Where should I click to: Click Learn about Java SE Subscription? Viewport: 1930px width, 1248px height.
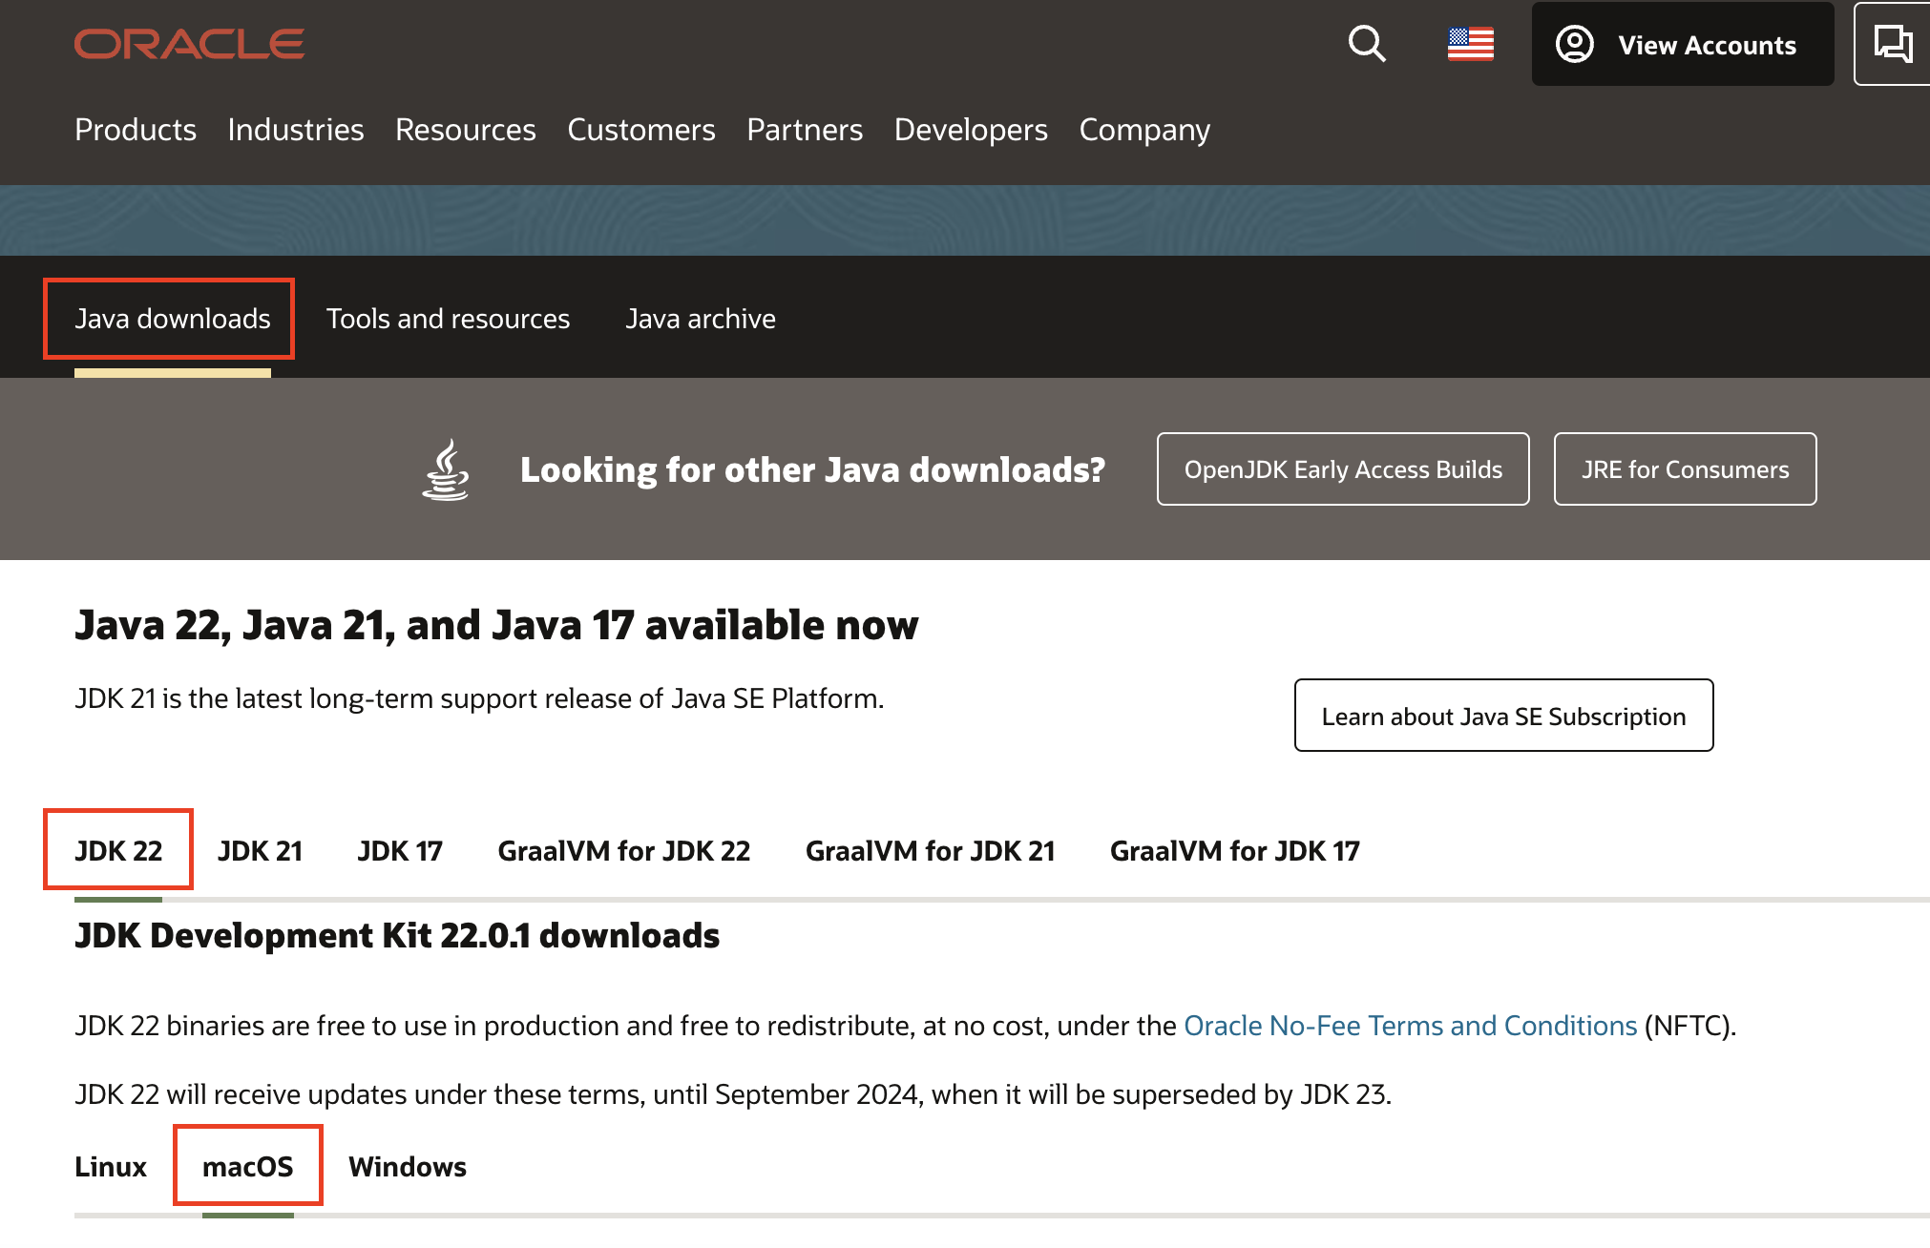(1502, 716)
